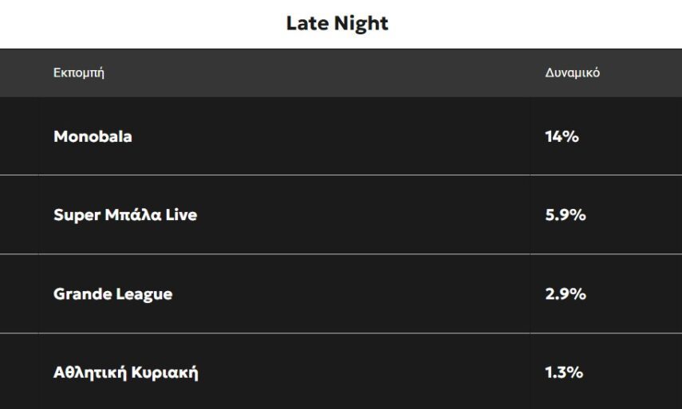Viewport: 682px width, 409px height.
Task: Click the divider line below the Monobala row
Action: pyautogui.click(x=319, y=175)
